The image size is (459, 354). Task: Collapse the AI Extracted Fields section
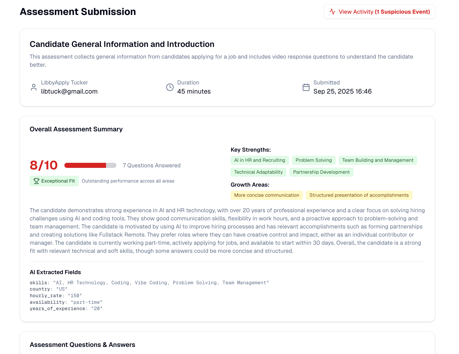click(x=55, y=272)
